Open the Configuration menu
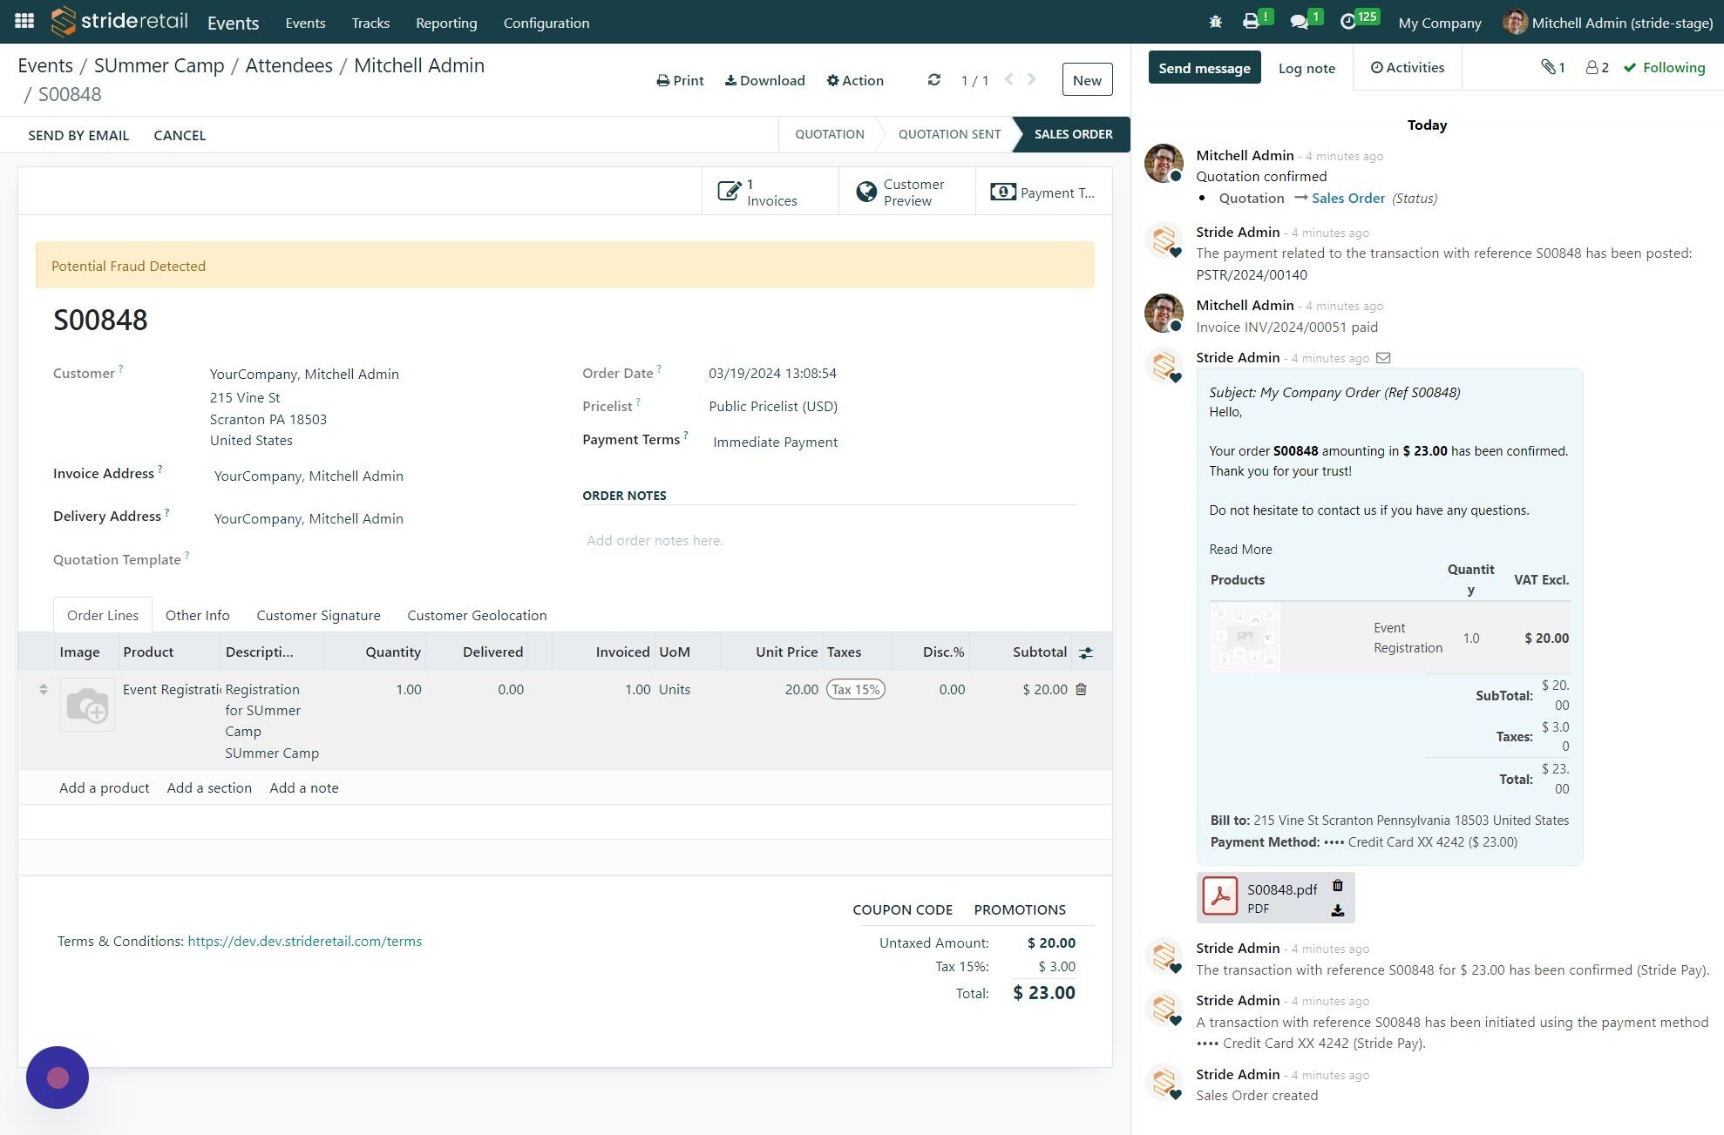Screen dimensions: 1724x1135 pos(546,23)
